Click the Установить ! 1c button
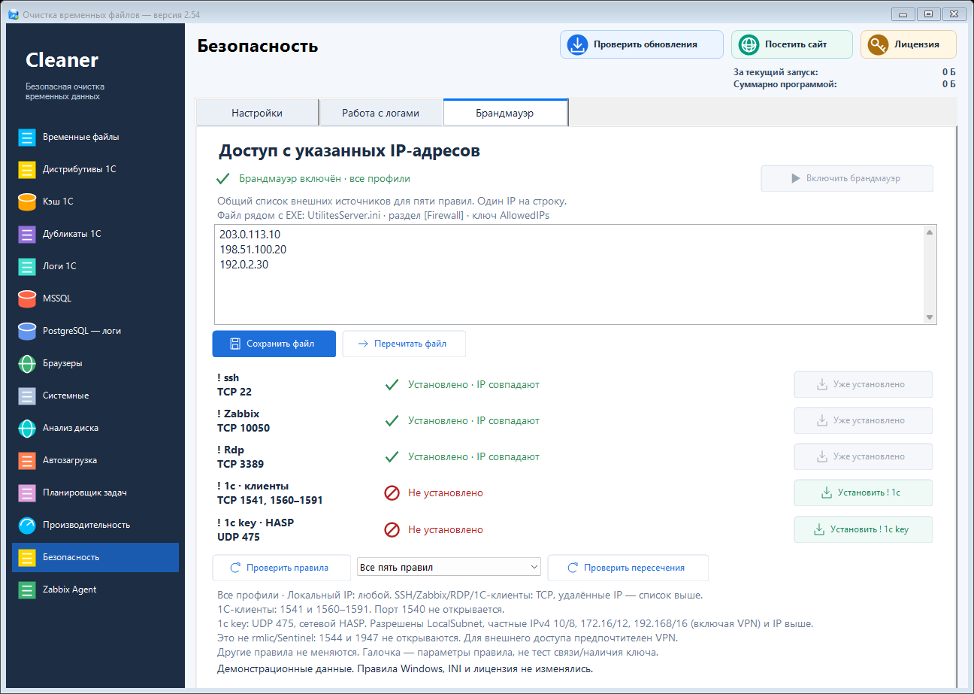 (864, 493)
